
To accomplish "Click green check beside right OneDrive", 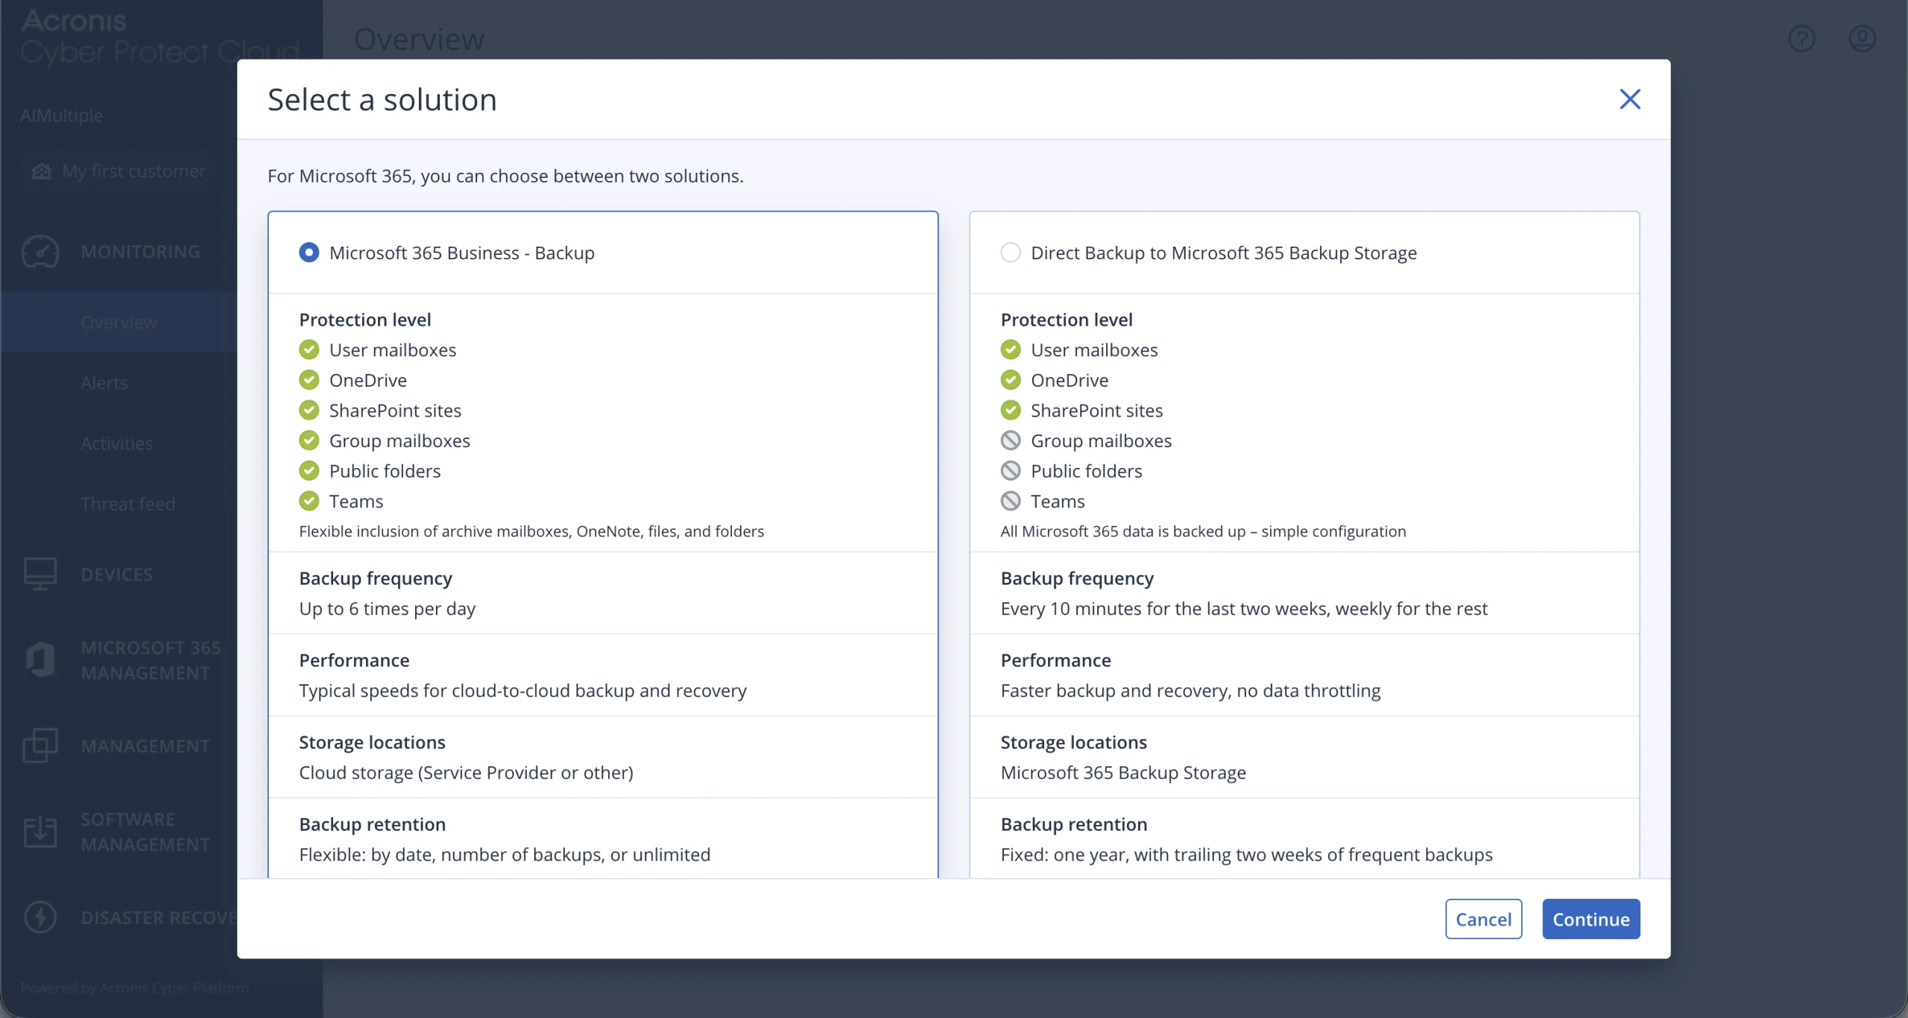I will coord(1010,380).
